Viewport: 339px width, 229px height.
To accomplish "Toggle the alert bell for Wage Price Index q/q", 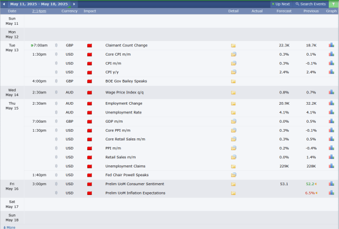I will click(x=56, y=92).
